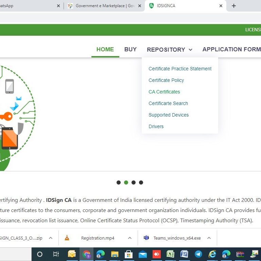Open Certificate Practice Statement link

point(180,69)
